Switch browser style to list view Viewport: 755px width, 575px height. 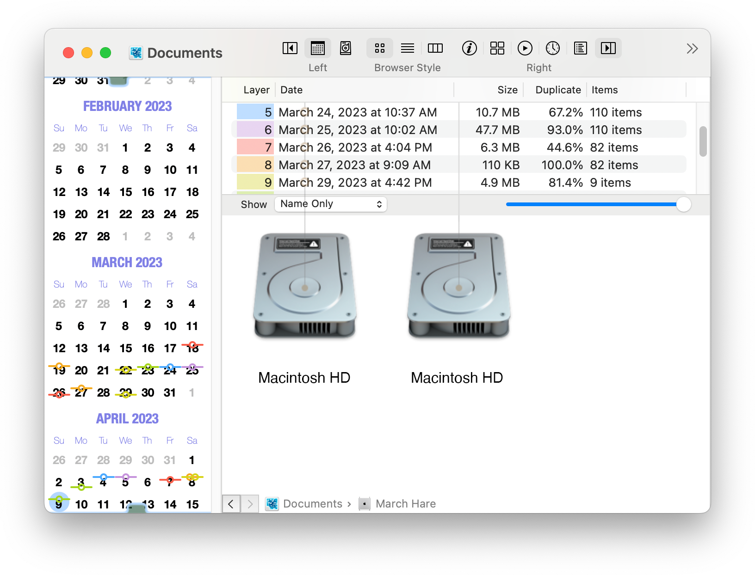(408, 48)
